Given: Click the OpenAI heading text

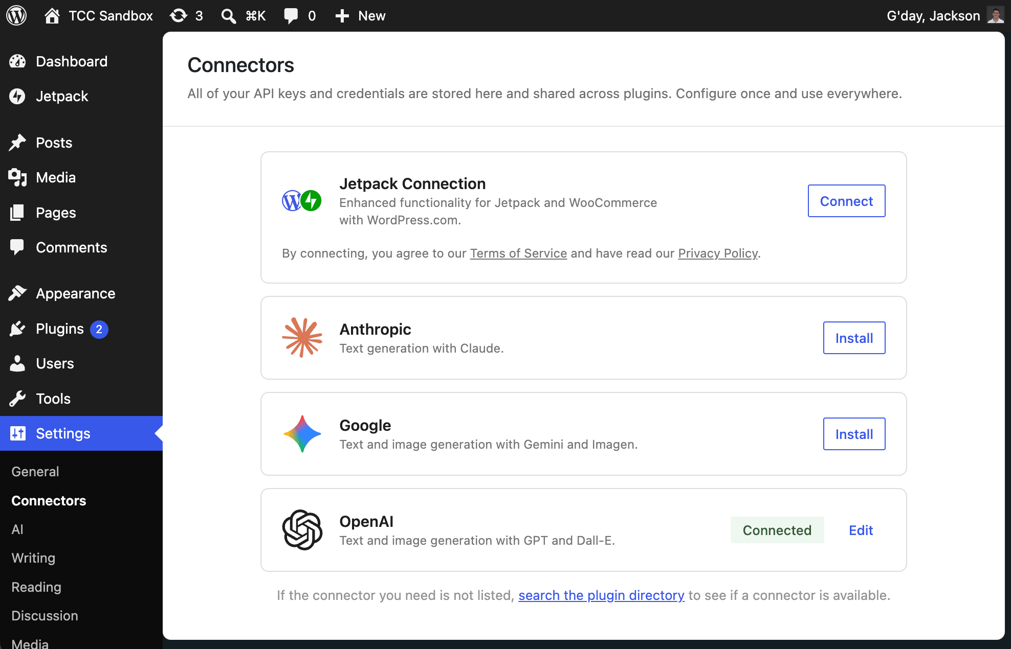Looking at the screenshot, I should 366,521.
